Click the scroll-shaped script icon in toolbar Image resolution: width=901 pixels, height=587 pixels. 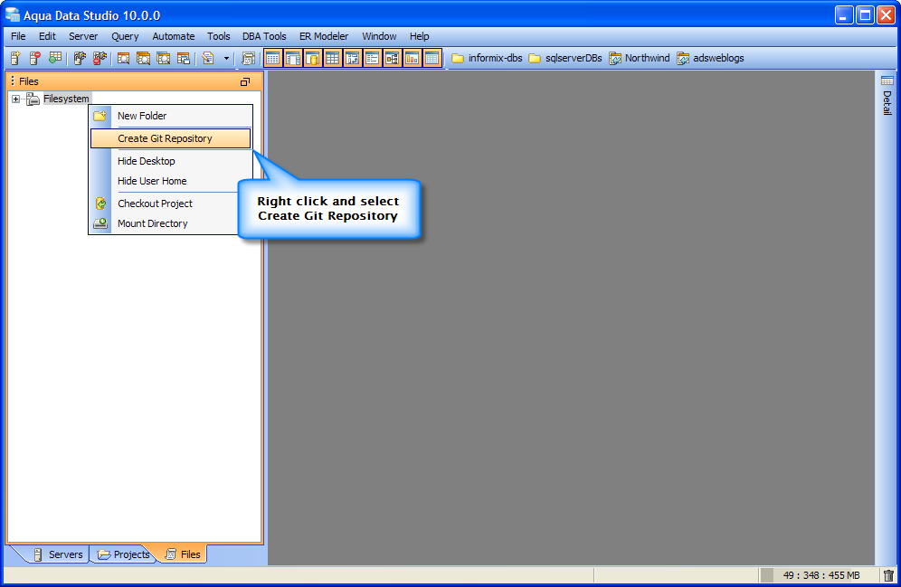[248, 58]
